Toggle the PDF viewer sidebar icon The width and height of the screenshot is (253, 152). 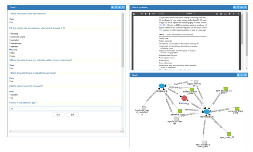click(134, 14)
